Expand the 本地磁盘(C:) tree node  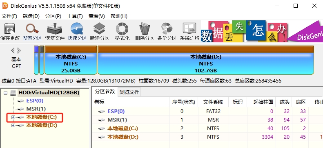point(13,118)
